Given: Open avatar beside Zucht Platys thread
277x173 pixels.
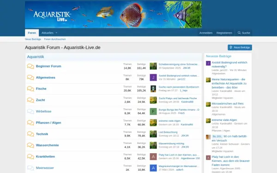Looking at the screenshot, I should 153,100.
